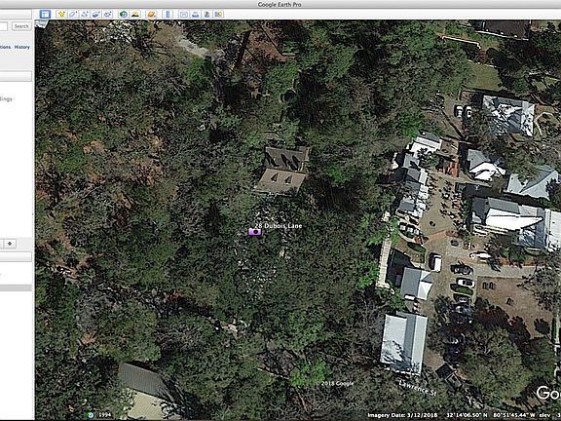Click the Email icon in the toolbar
Viewport: 561px width, 421px height.
[x=184, y=15]
